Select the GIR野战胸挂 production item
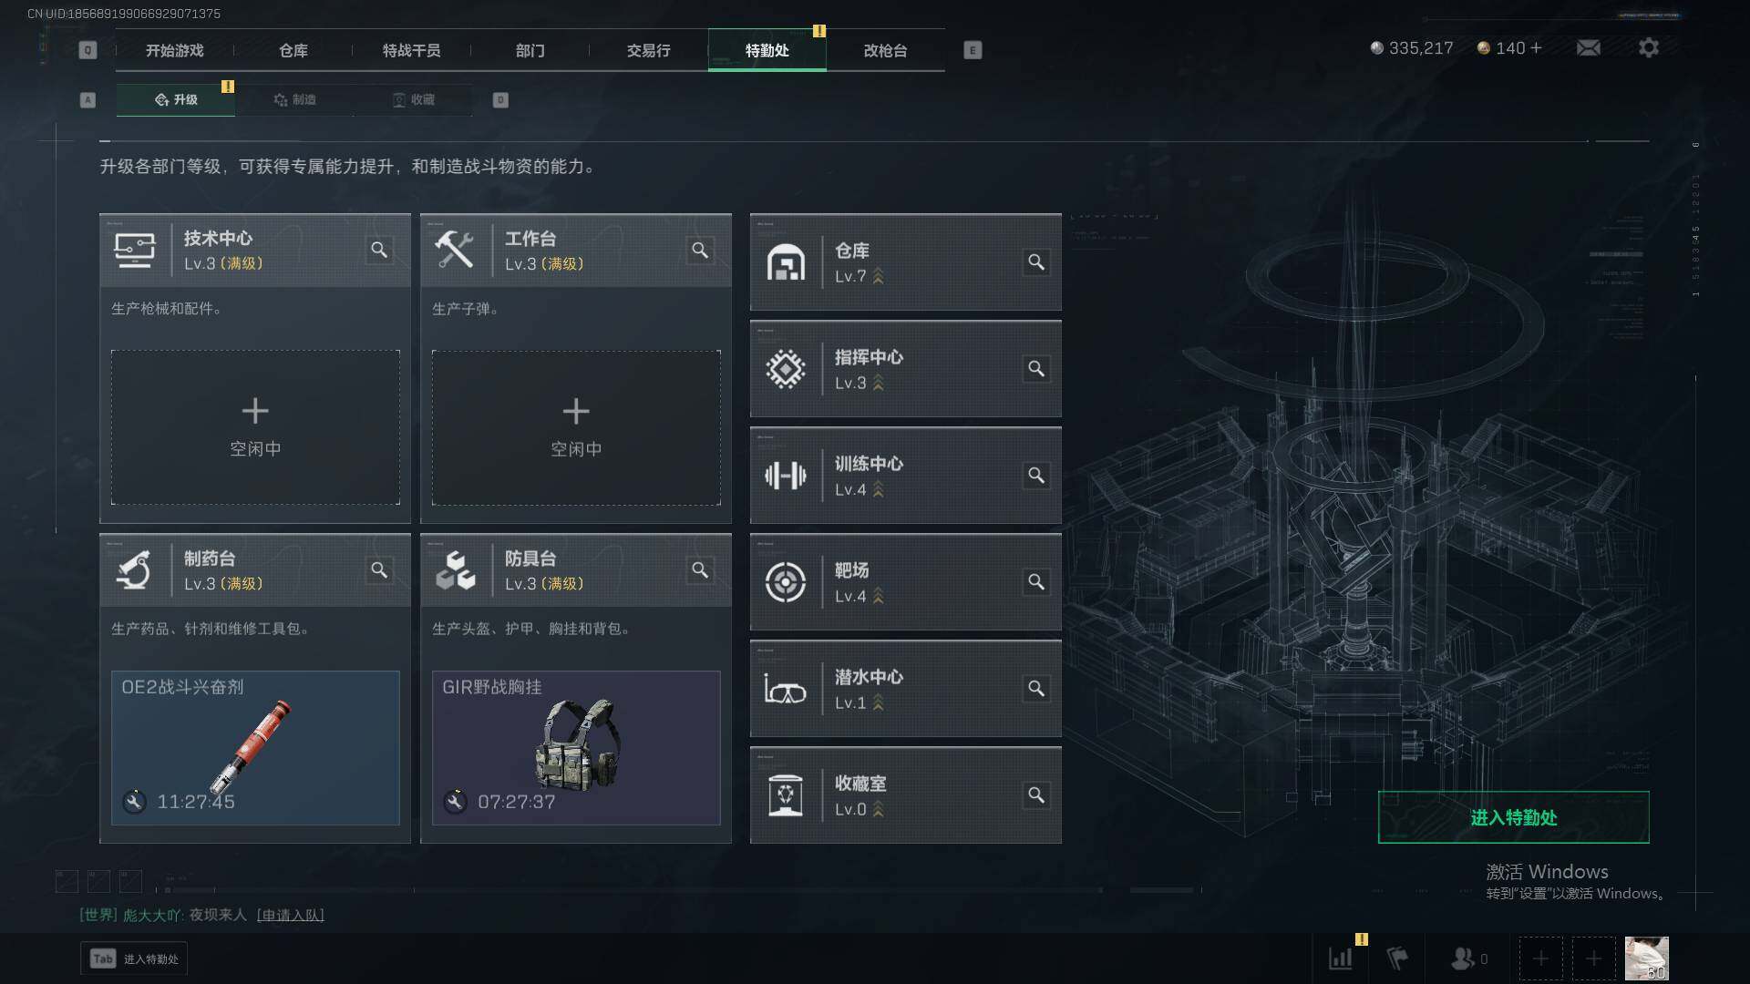This screenshot has height=984, width=1750. 576,748
